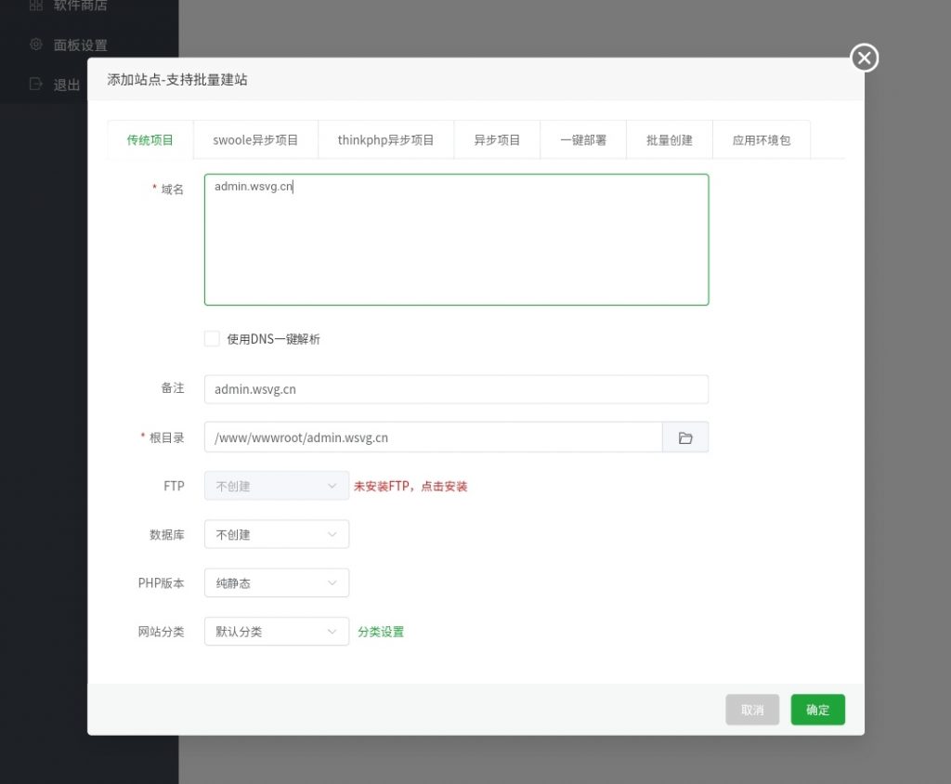Open folder browser icon for root directory

685,438
